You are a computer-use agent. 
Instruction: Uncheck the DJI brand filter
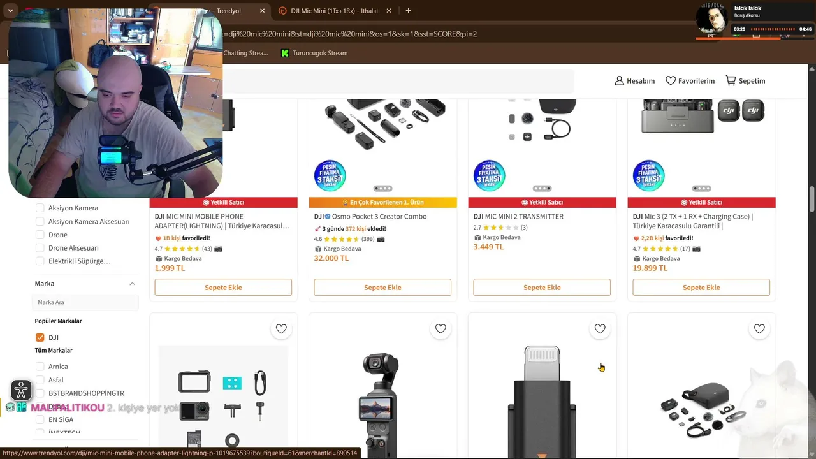click(40, 337)
